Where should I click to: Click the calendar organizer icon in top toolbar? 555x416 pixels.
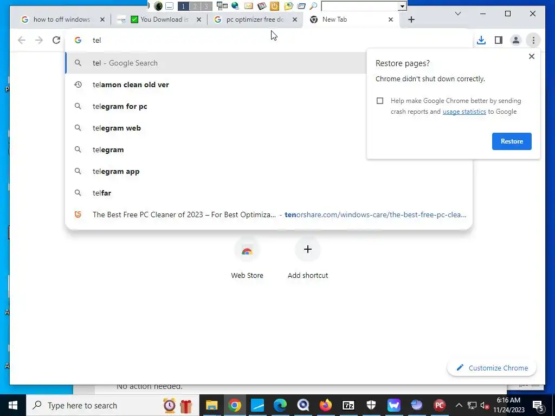(262, 5)
